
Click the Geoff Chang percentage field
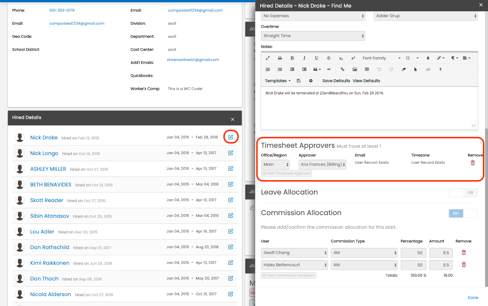pos(413,253)
